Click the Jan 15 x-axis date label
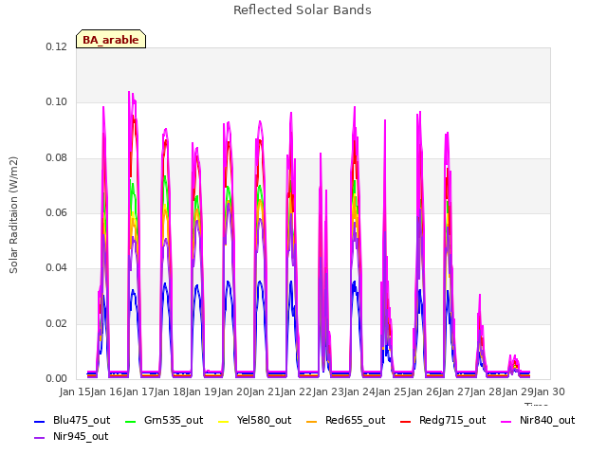607x455 pixels. coord(75,391)
